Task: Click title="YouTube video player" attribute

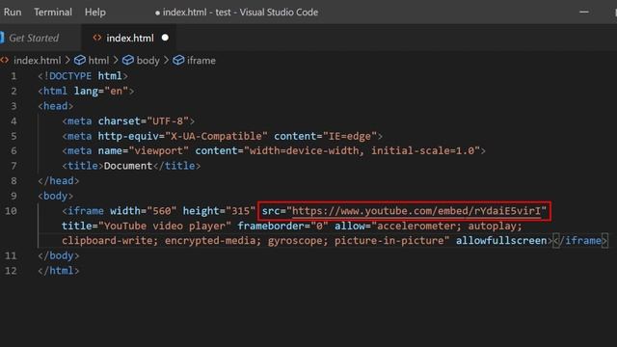Action: 146,226
